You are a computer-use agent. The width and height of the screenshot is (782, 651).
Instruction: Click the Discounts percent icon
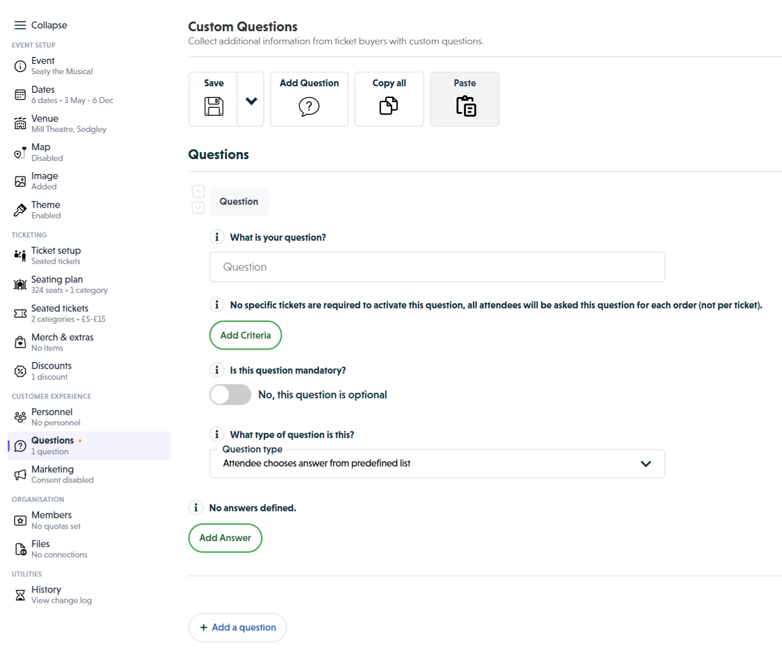pos(20,371)
